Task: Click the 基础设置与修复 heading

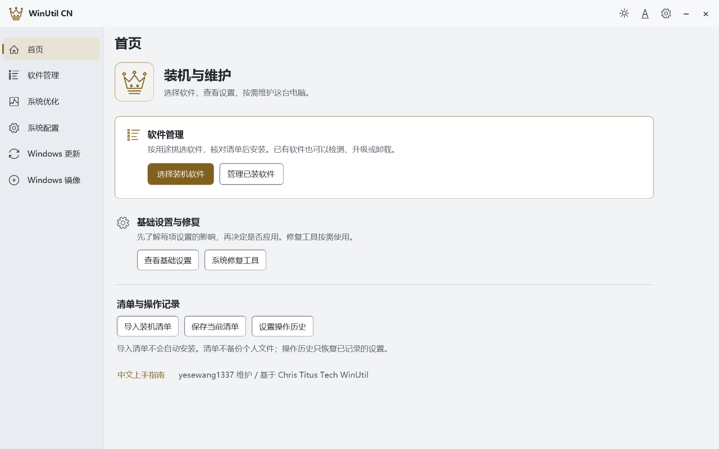Action: click(x=169, y=222)
